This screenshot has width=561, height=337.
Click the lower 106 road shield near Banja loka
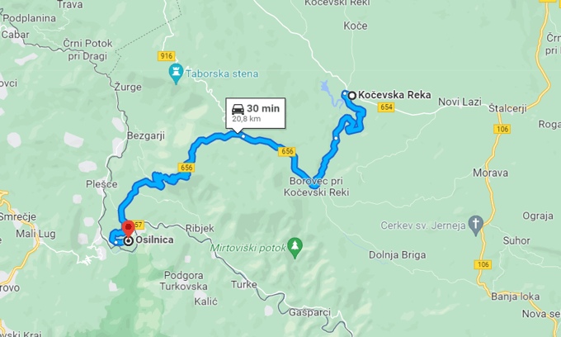483,264
